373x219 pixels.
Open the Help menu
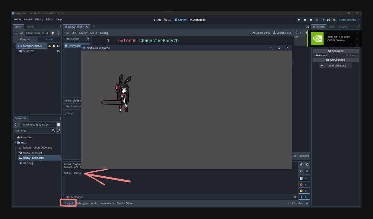[x=59, y=19]
